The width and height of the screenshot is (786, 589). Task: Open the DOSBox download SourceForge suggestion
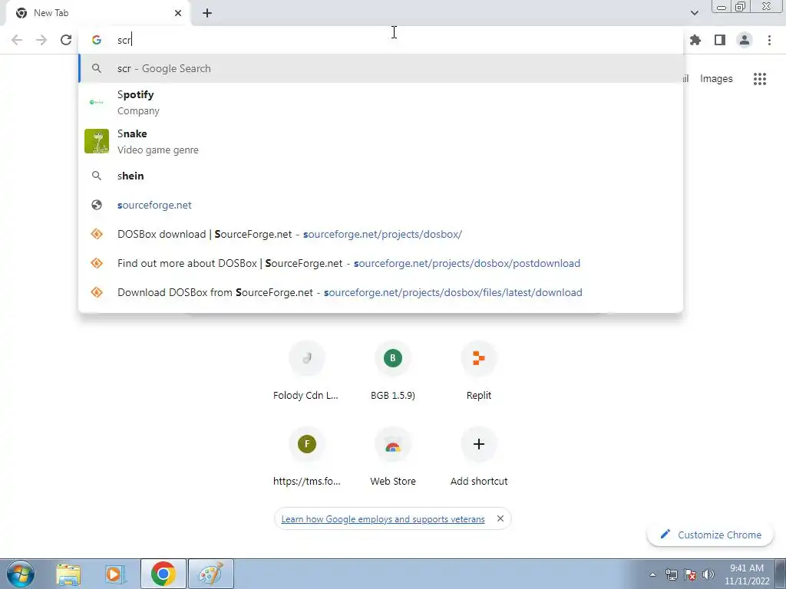point(381,234)
